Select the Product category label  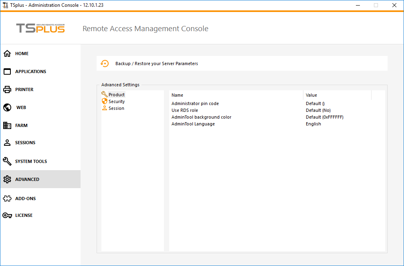[x=117, y=95]
